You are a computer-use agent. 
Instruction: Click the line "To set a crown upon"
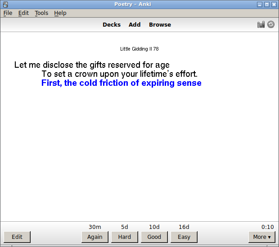[x=120, y=74]
